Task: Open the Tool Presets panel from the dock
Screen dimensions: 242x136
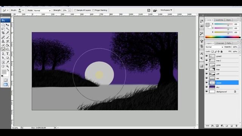Action: [202, 34]
